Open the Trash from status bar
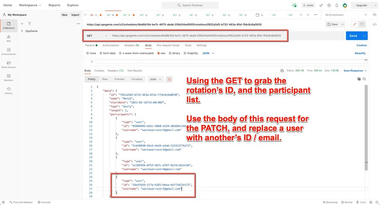Screen dimensions: 380x205 tap(361, 202)
